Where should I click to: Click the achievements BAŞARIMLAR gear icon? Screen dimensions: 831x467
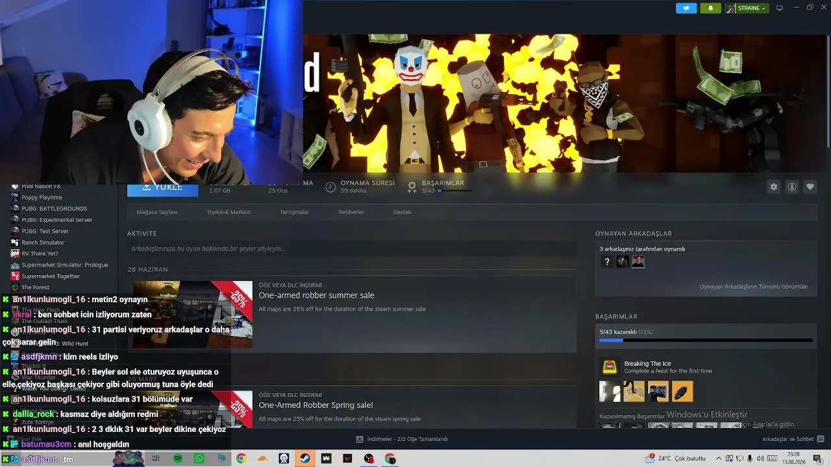pyautogui.click(x=412, y=187)
